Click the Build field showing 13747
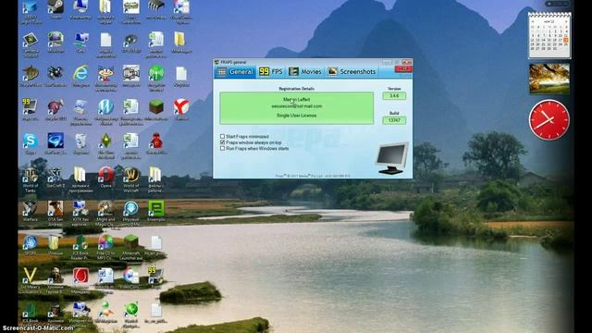The image size is (592, 333). pos(394,120)
